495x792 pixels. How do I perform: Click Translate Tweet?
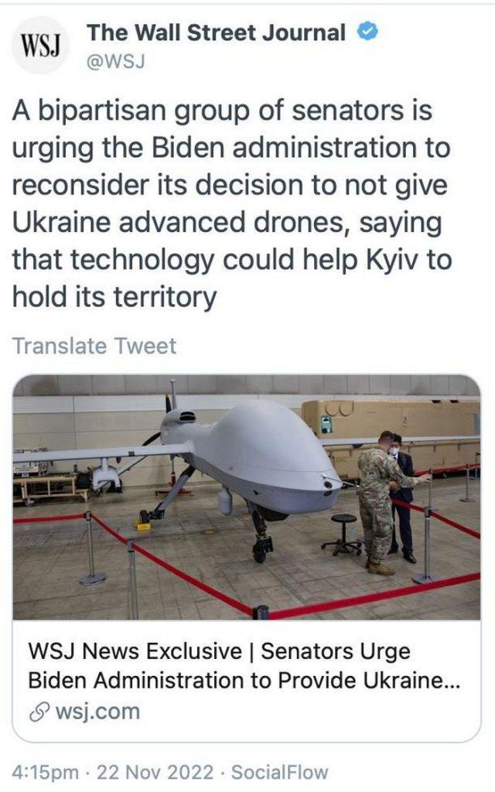94,346
